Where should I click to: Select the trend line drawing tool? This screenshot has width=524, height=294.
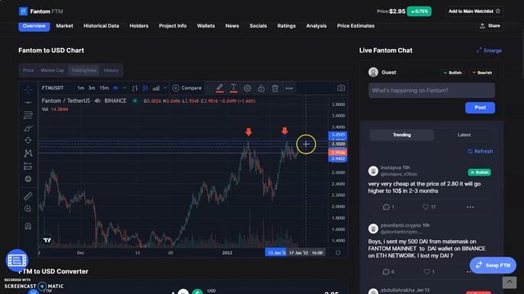28,102
